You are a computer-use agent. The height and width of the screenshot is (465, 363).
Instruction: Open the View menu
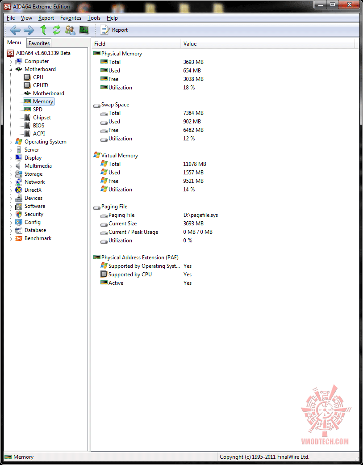pyautogui.click(x=27, y=18)
